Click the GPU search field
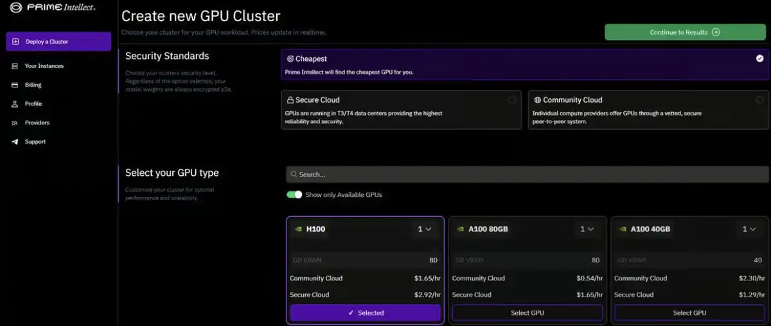 click(527, 174)
